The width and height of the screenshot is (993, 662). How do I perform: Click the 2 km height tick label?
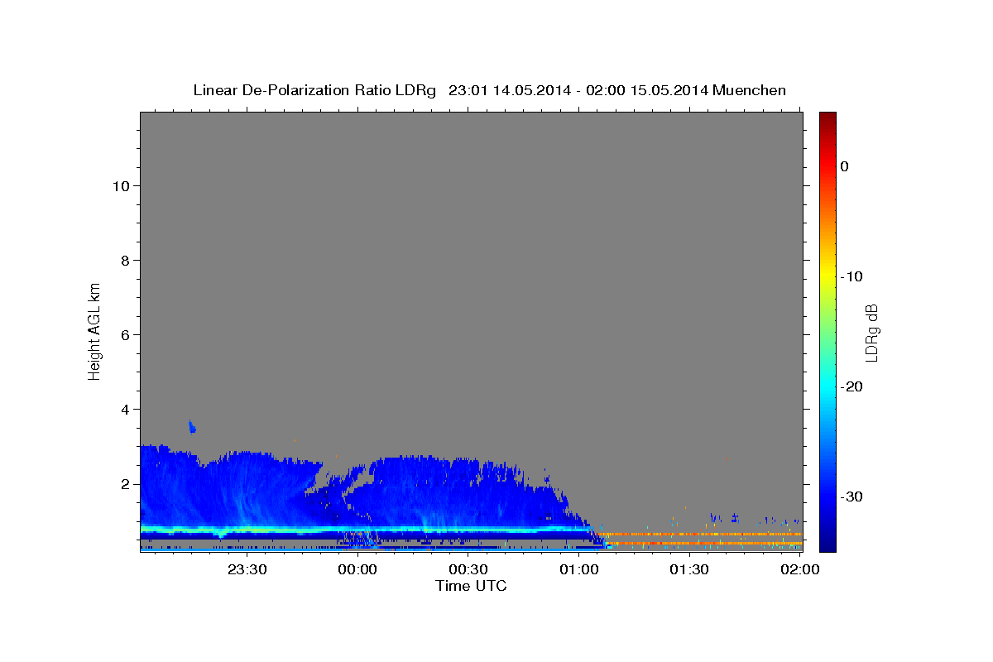[124, 484]
